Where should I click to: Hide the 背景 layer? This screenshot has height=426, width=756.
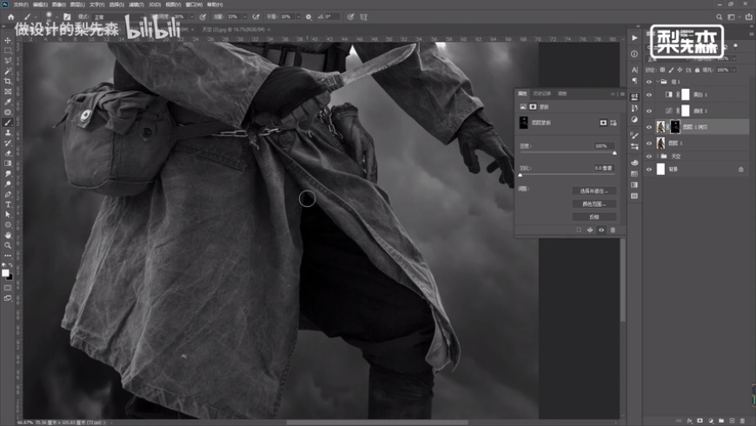[x=649, y=170]
